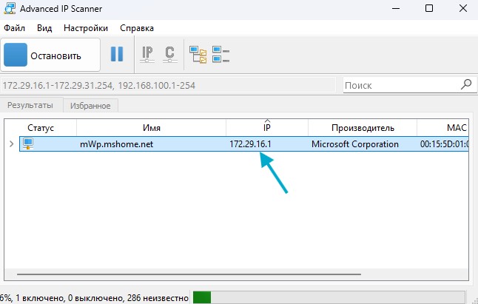Open the Файл menu
The height and width of the screenshot is (304, 478).
pyautogui.click(x=14, y=28)
